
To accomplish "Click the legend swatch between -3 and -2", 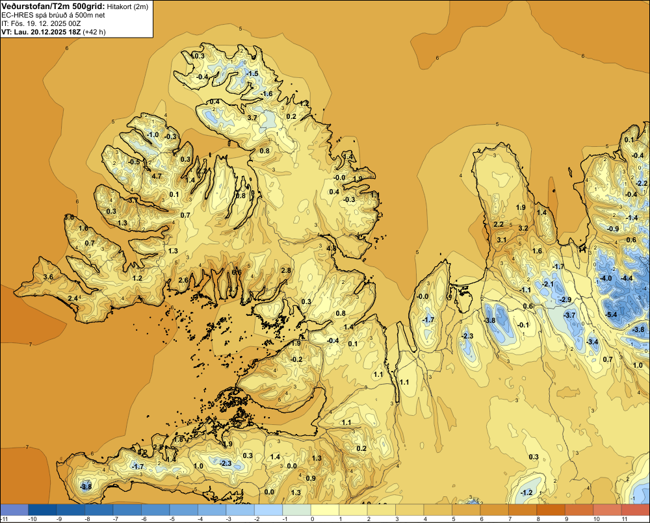I will (240, 509).
